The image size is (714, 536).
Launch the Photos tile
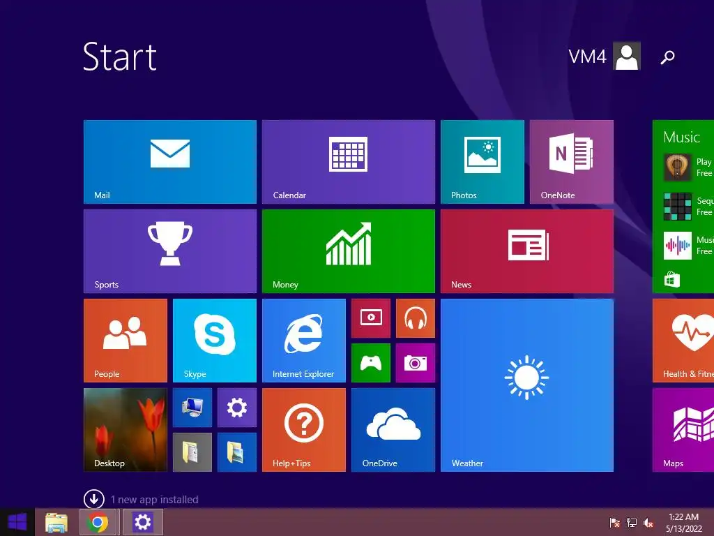coord(483,162)
